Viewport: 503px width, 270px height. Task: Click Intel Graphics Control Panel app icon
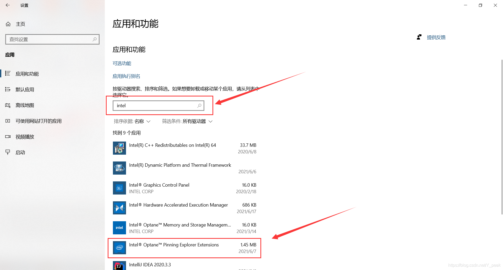(119, 188)
